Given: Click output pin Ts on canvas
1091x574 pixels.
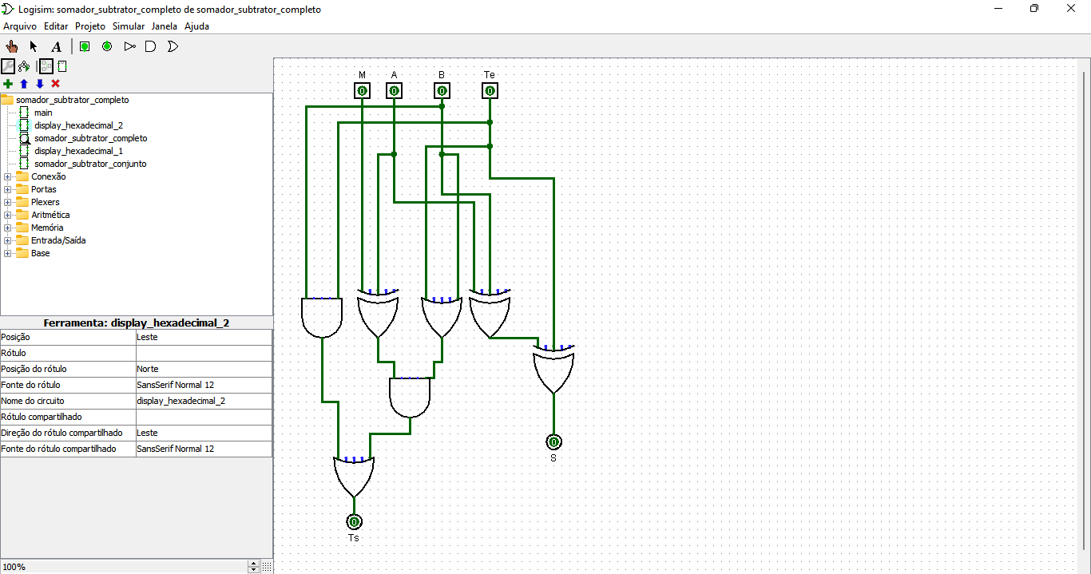Looking at the screenshot, I should pos(354,521).
